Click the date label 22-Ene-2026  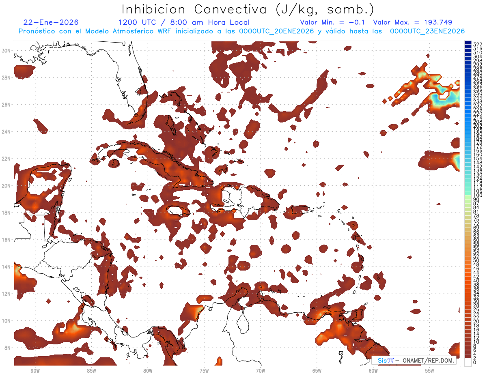point(51,22)
